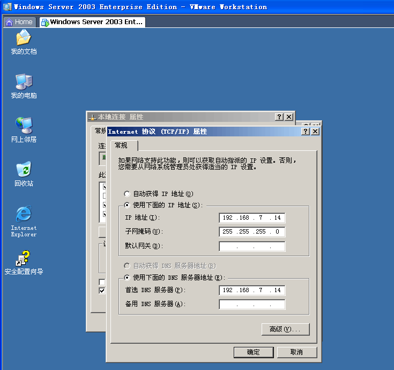Viewport: 394px width, 370px height.
Task: Click help button in TCP/IP properties title bar
Action: [x=306, y=132]
